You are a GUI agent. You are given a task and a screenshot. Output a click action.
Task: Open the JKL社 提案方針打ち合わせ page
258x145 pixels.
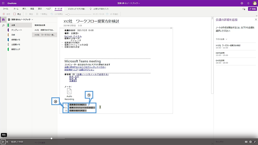45,30
